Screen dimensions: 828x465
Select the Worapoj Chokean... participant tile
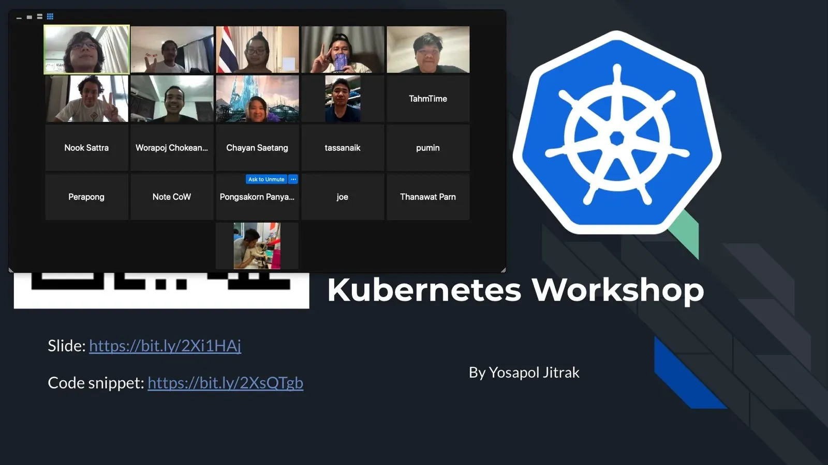click(x=172, y=148)
